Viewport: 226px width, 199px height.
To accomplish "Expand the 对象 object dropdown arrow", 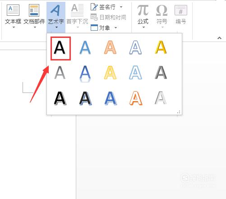I will pyautogui.click(x=116, y=28).
